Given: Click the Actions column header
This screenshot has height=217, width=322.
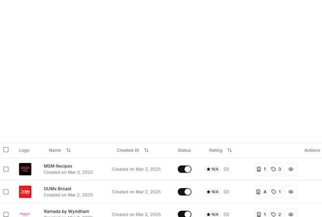Looking at the screenshot, I should tap(312, 150).
